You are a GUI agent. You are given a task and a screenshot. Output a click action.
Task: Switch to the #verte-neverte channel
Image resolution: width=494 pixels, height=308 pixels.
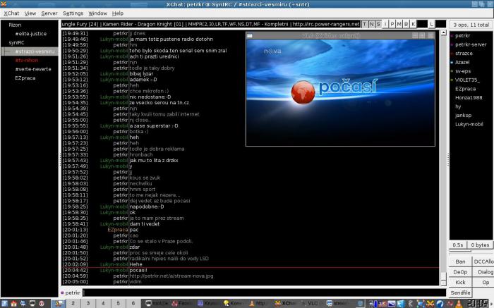tap(32, 69)
